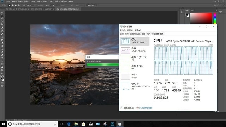Select the Zoom tool in toolbar
The width and height of the screenshot is (226, 127).
(x=2, y=70)
